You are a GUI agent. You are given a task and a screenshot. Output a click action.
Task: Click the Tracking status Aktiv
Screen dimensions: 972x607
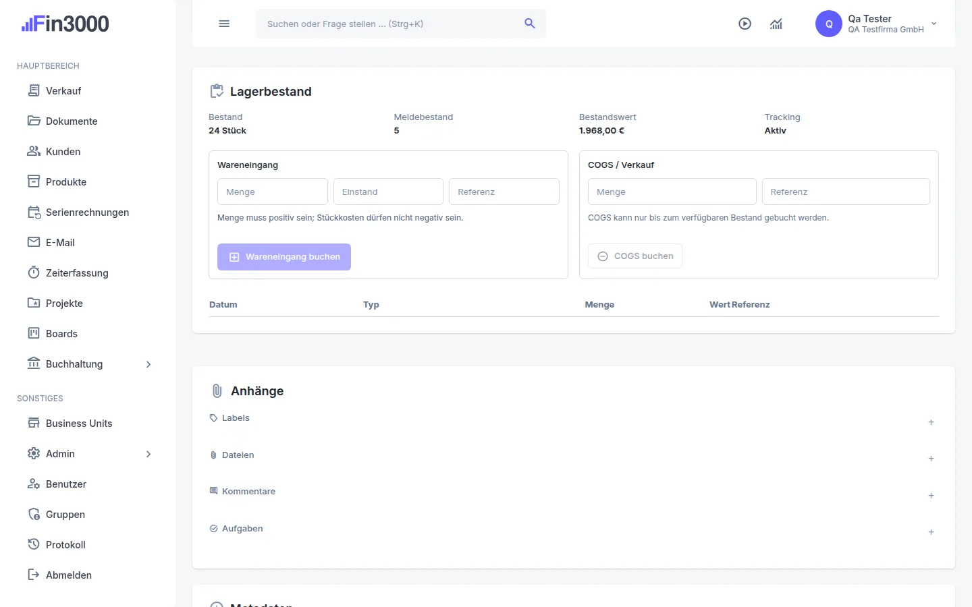[x=776, y=131]
